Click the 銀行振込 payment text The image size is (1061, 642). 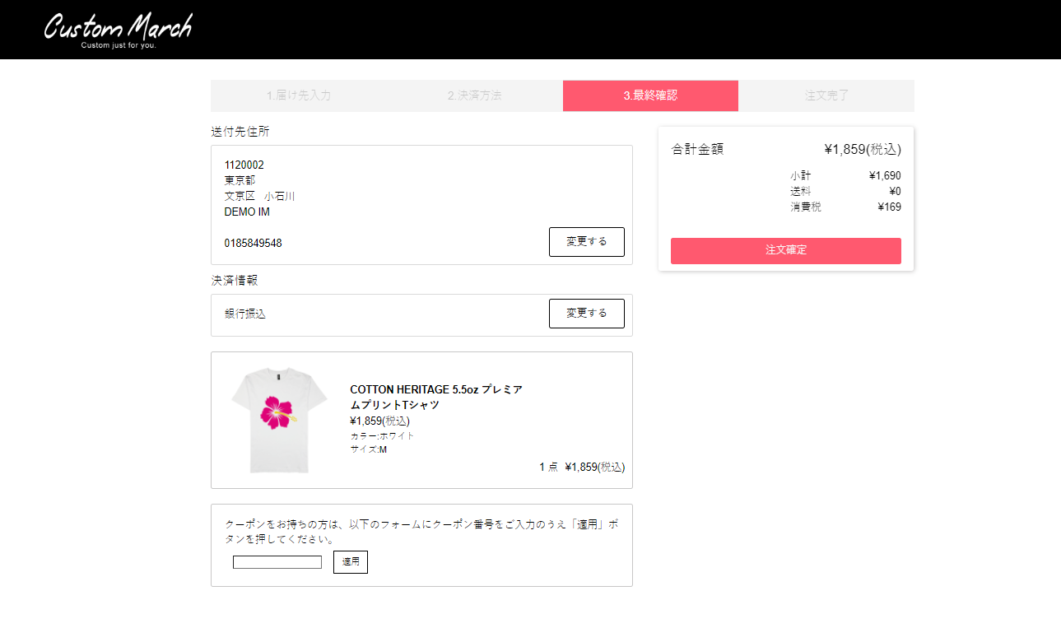(x=245, y=314)
